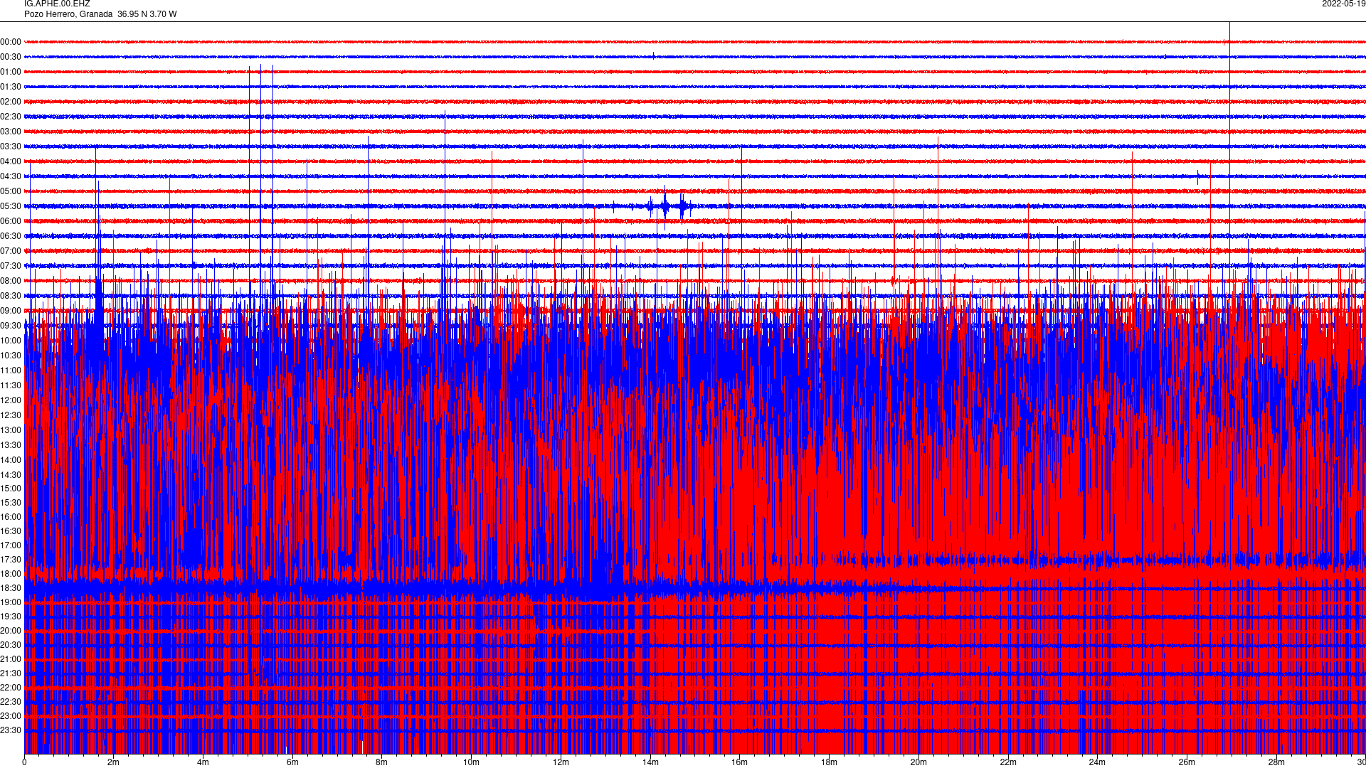The width and height of the screenshot is (1366, 768).
Task: Select the 12:30 time row label
Action: pyautogui.click(x=11, y=415)
